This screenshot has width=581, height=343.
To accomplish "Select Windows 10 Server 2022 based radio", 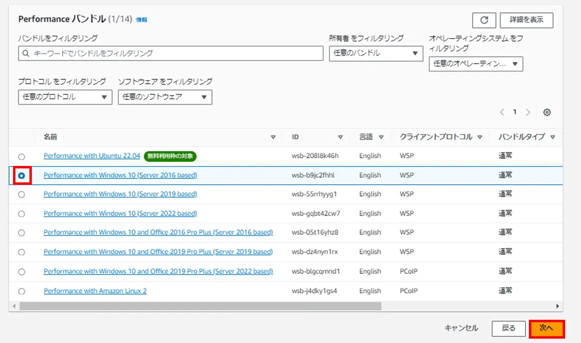I will pos(21,214).
